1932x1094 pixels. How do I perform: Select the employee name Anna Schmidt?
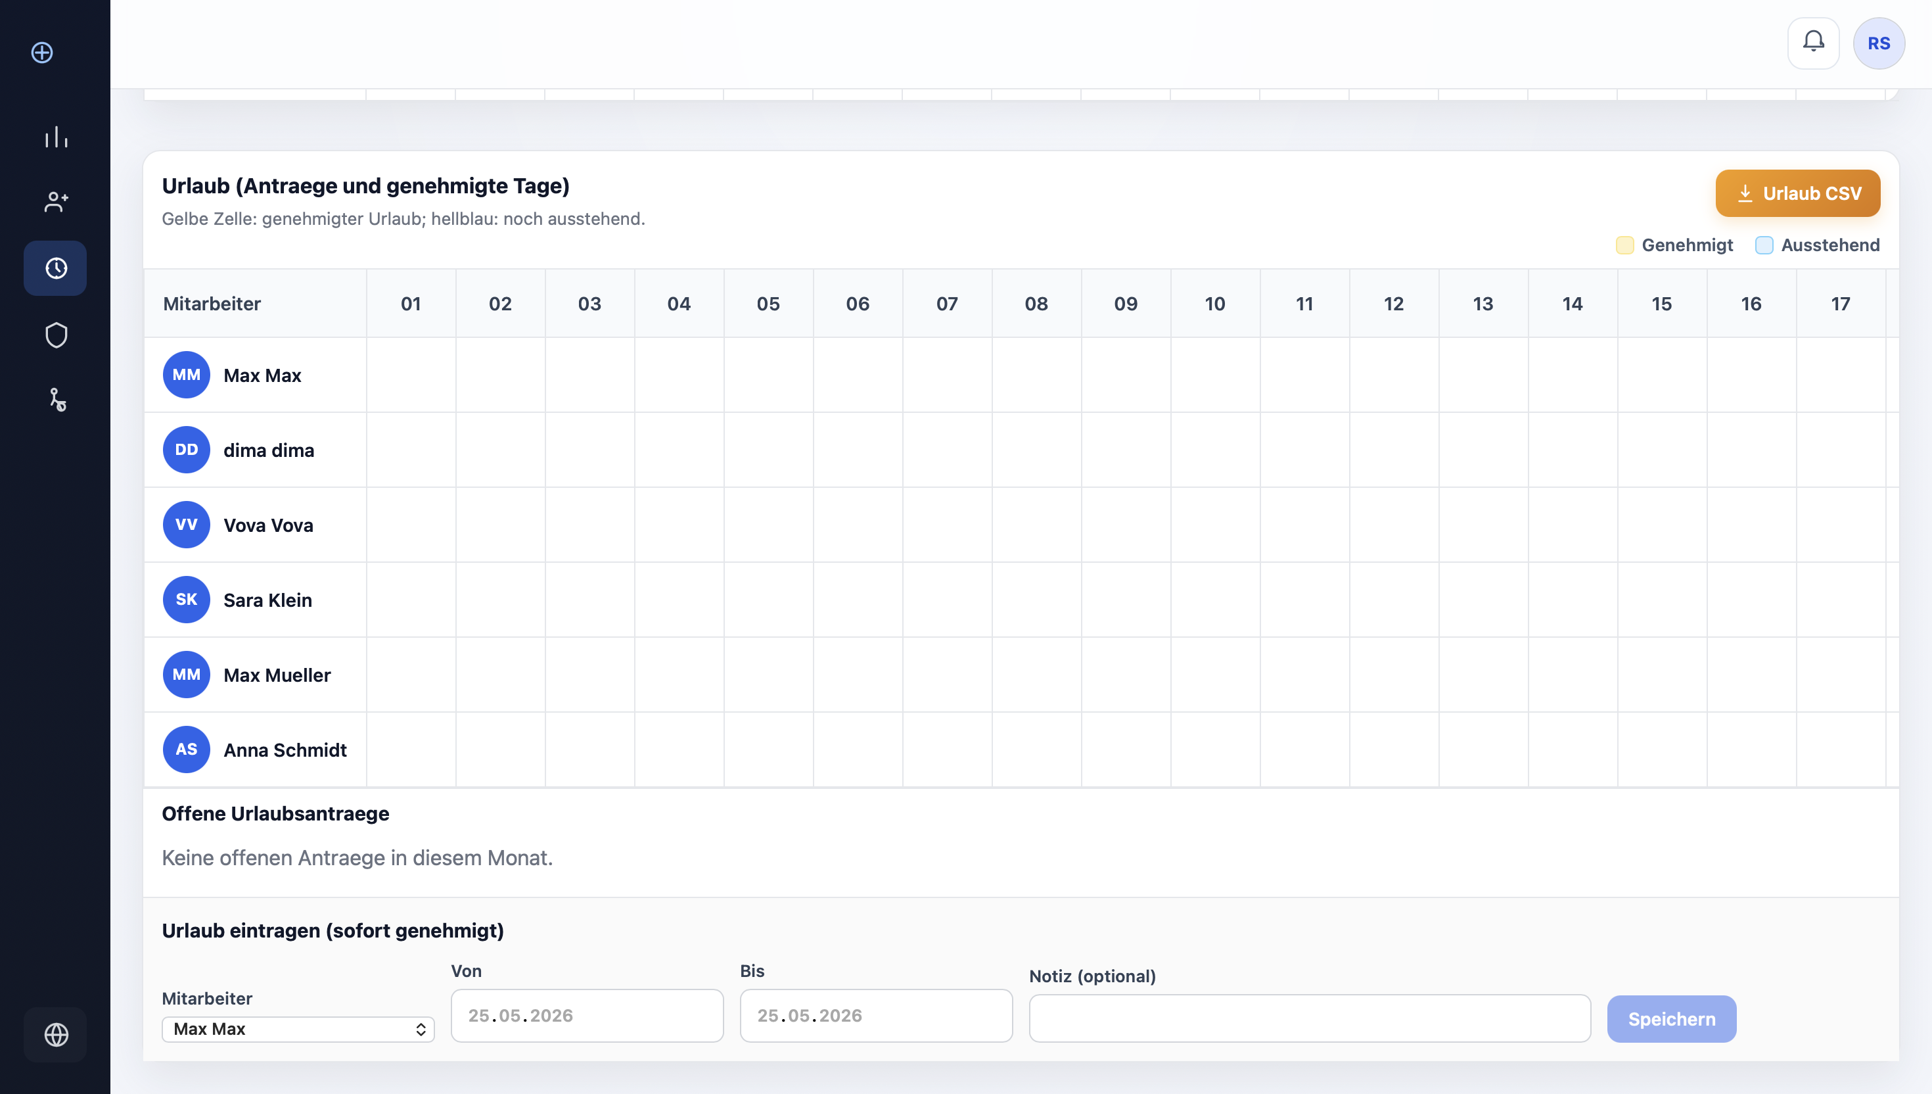[285, 750]
